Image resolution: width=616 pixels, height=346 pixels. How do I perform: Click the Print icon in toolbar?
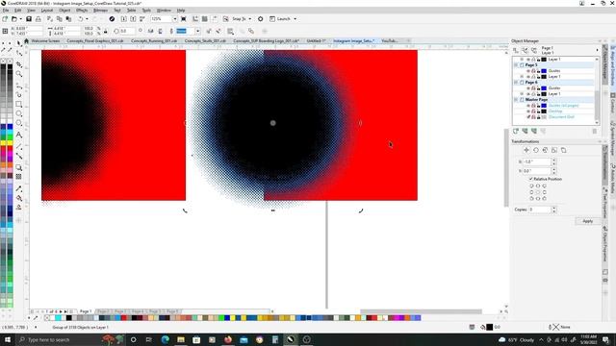pos(38,19)
